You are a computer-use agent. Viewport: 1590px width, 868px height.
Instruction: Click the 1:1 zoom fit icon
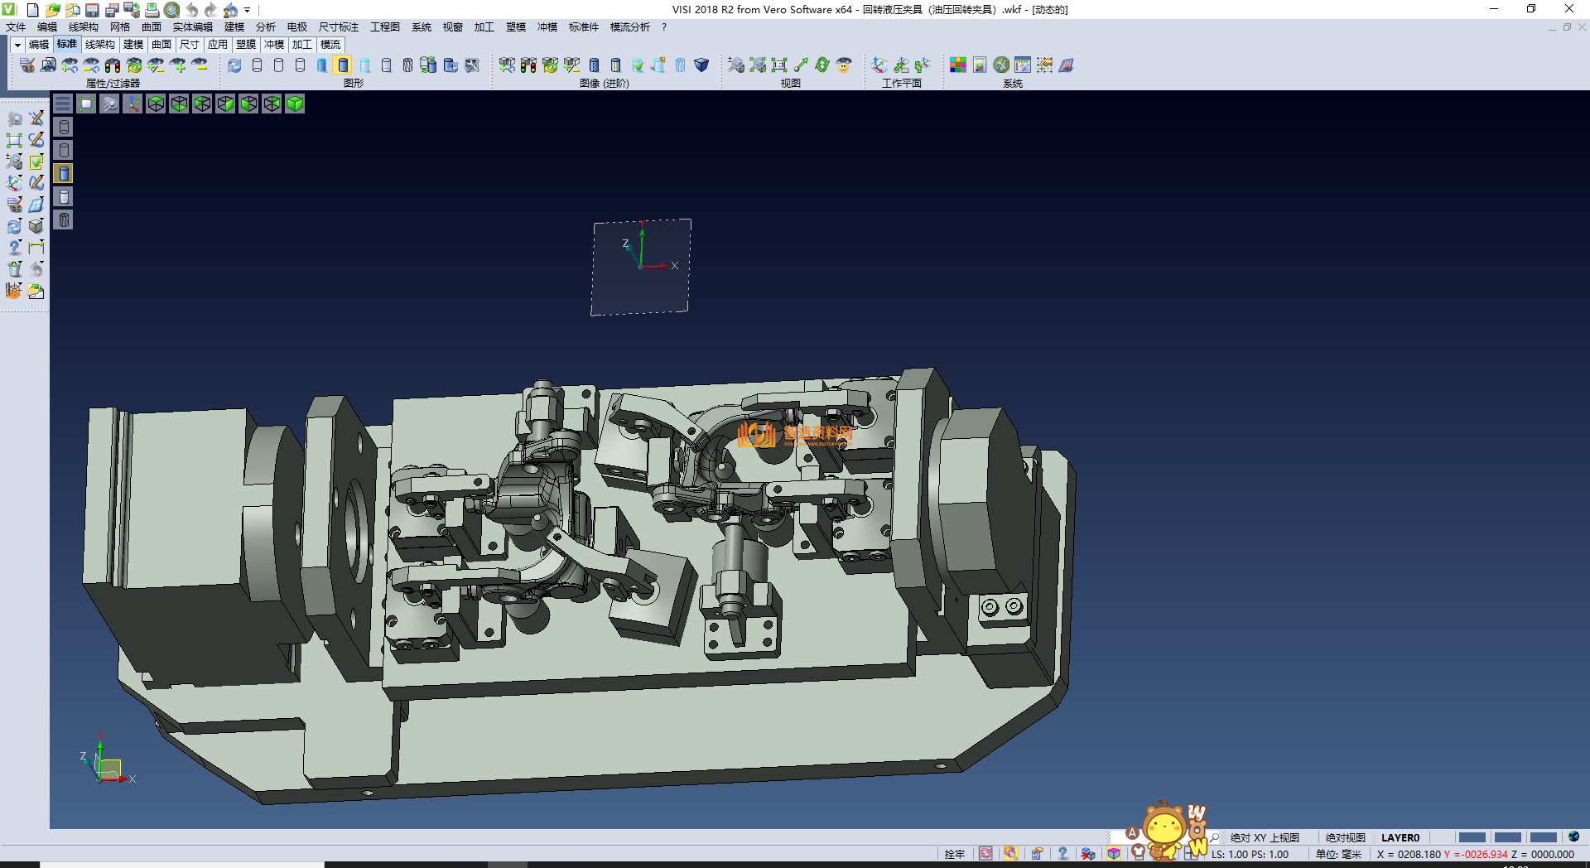point(779,65)
